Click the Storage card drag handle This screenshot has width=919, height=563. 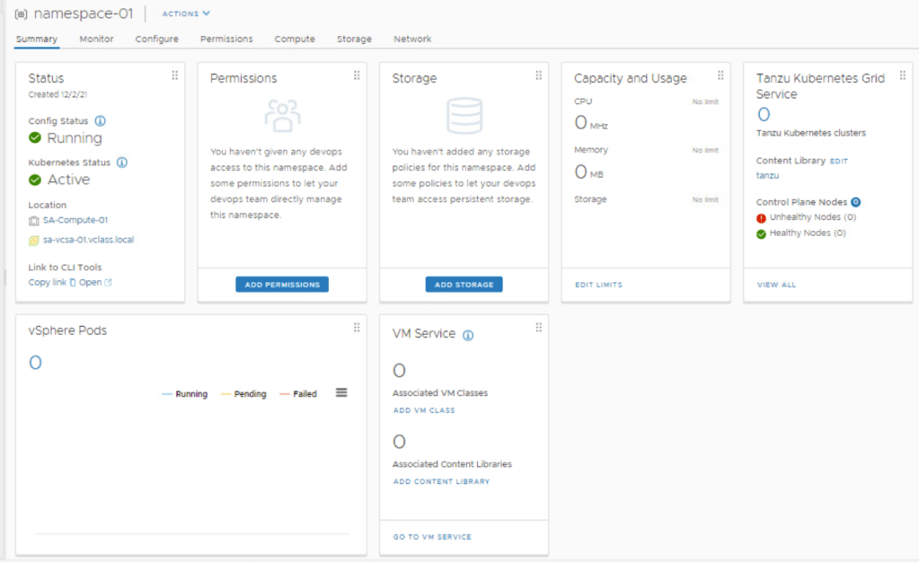[x=538, y=76]
